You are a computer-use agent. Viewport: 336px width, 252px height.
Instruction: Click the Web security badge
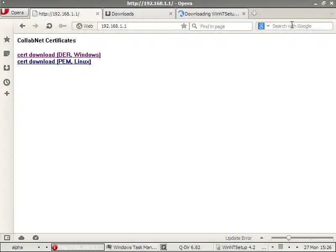pos(85,26)
